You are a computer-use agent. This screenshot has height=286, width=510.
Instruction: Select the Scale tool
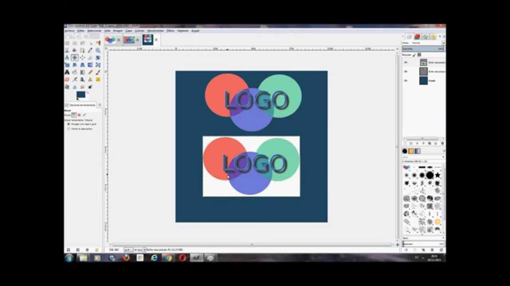pyautogui.click(x=67, y=65)
